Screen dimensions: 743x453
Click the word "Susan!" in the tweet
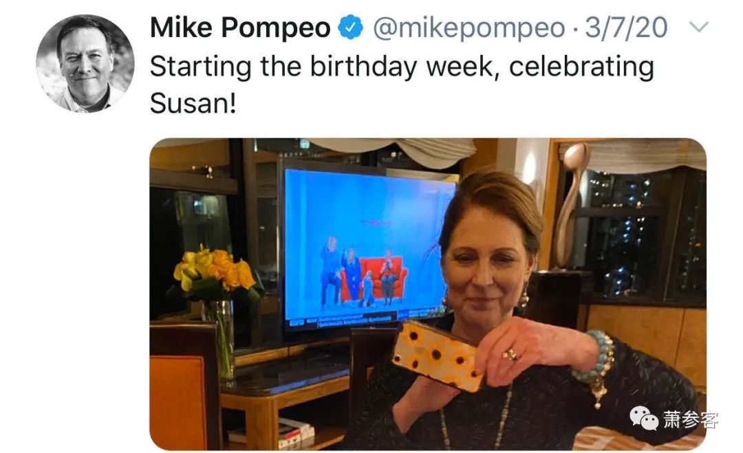193,102
